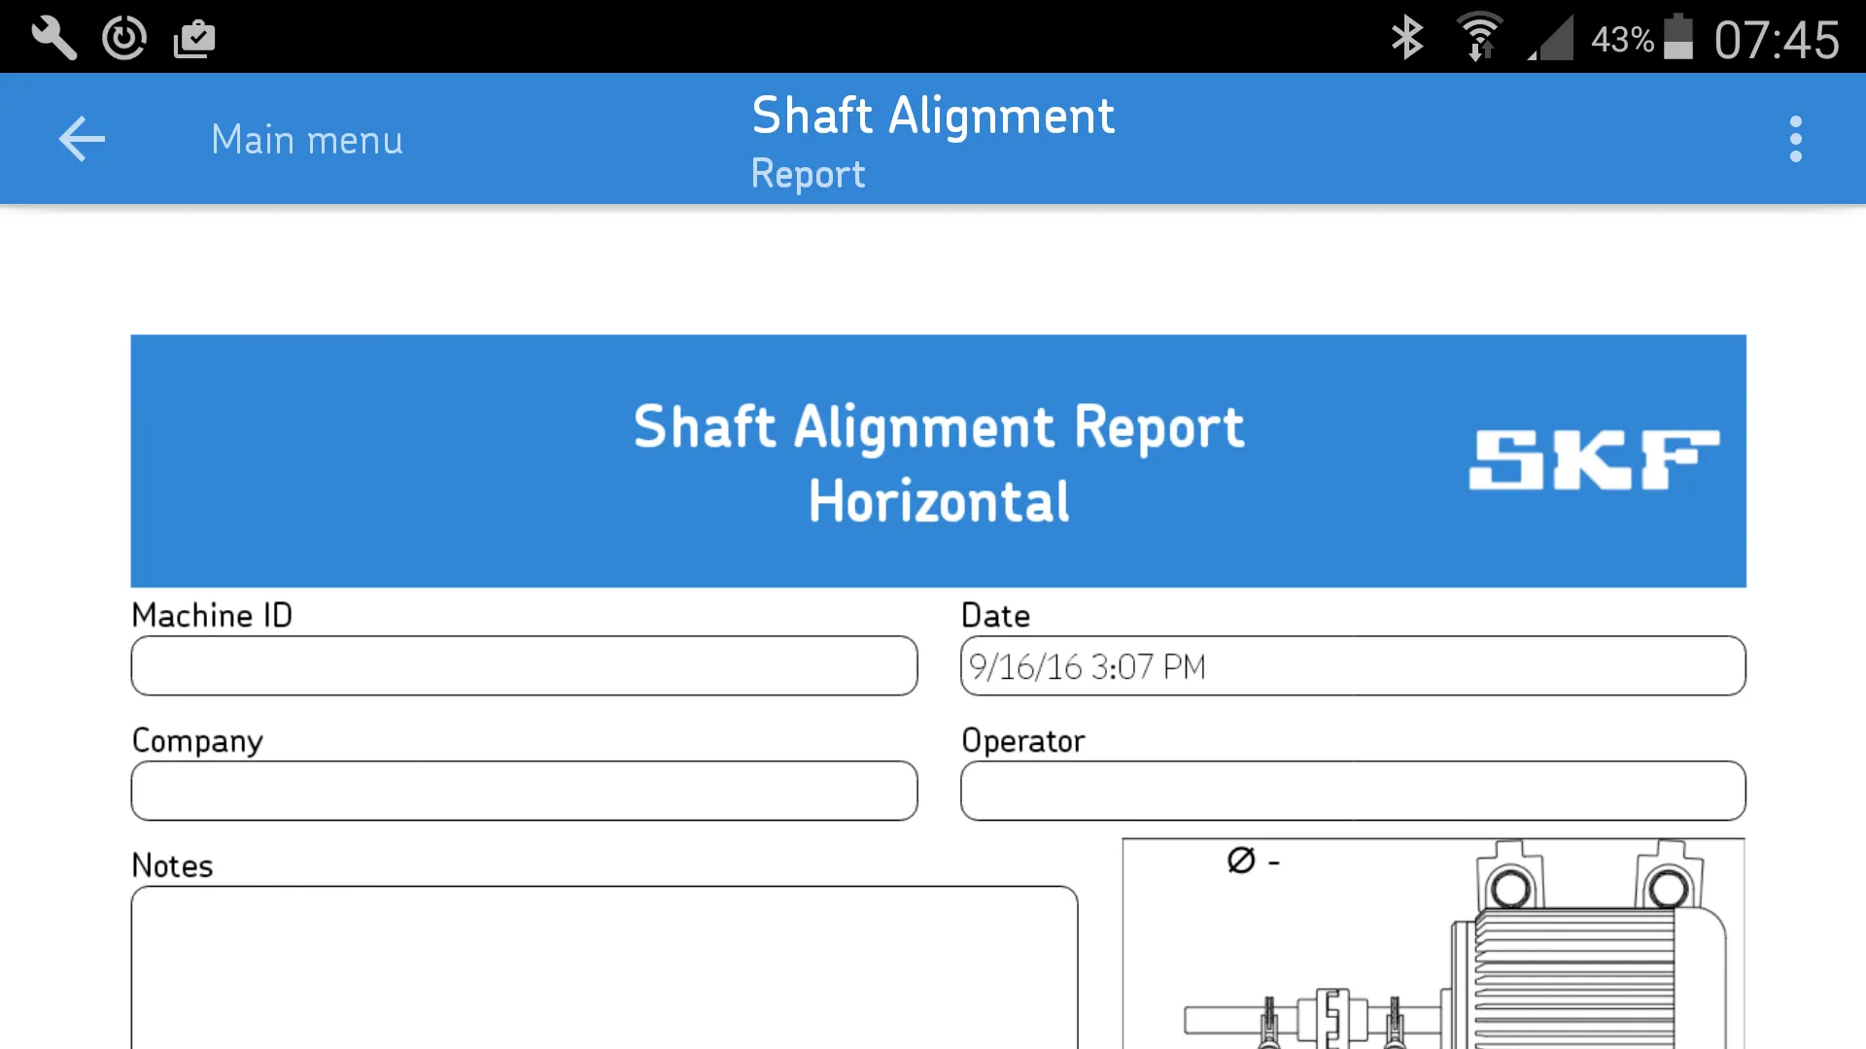This screenshot has width=1866, height=1049.
Task: Tap the diameter symbol in diagram
Action: (1241, 861)
